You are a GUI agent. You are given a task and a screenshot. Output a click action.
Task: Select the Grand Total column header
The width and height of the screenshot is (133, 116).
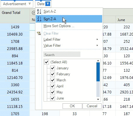pos(15,16)
